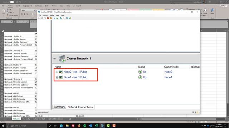Click the Borders icon in Excel Font group

click(33, 14)
